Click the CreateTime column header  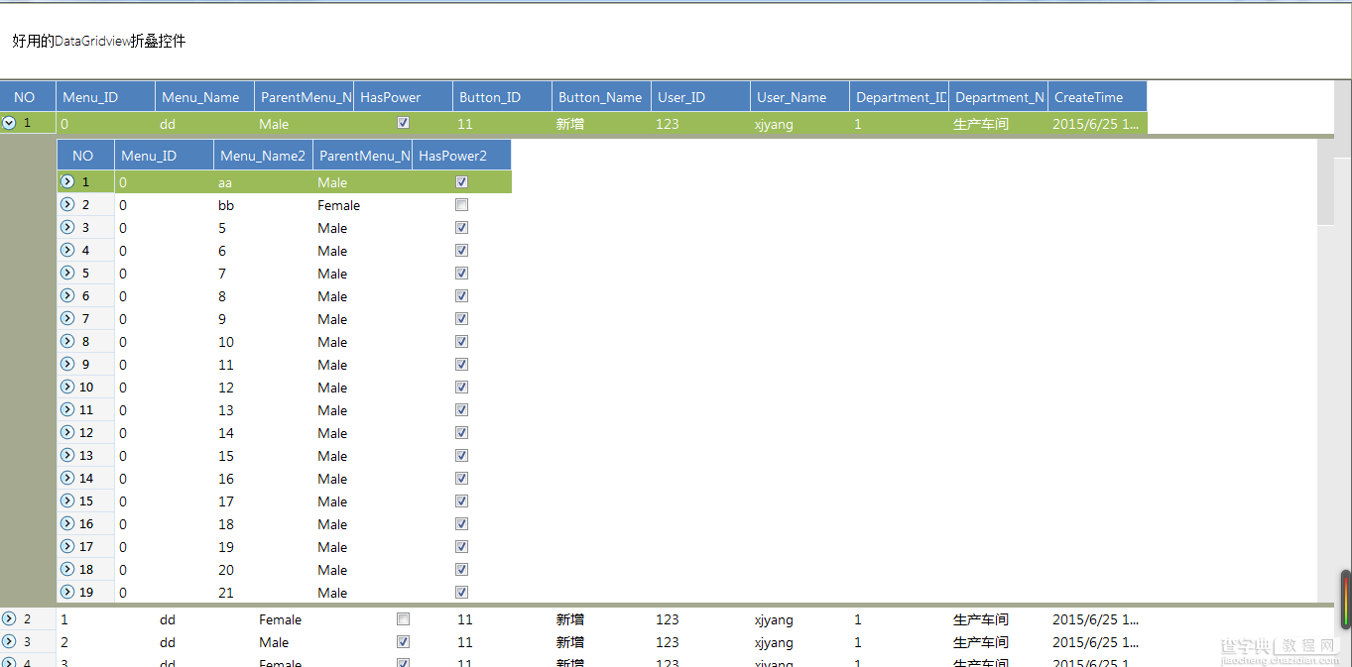1098,97
